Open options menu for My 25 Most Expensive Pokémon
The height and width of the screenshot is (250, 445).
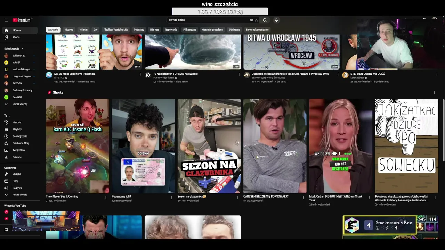click(x=140, y=74)
